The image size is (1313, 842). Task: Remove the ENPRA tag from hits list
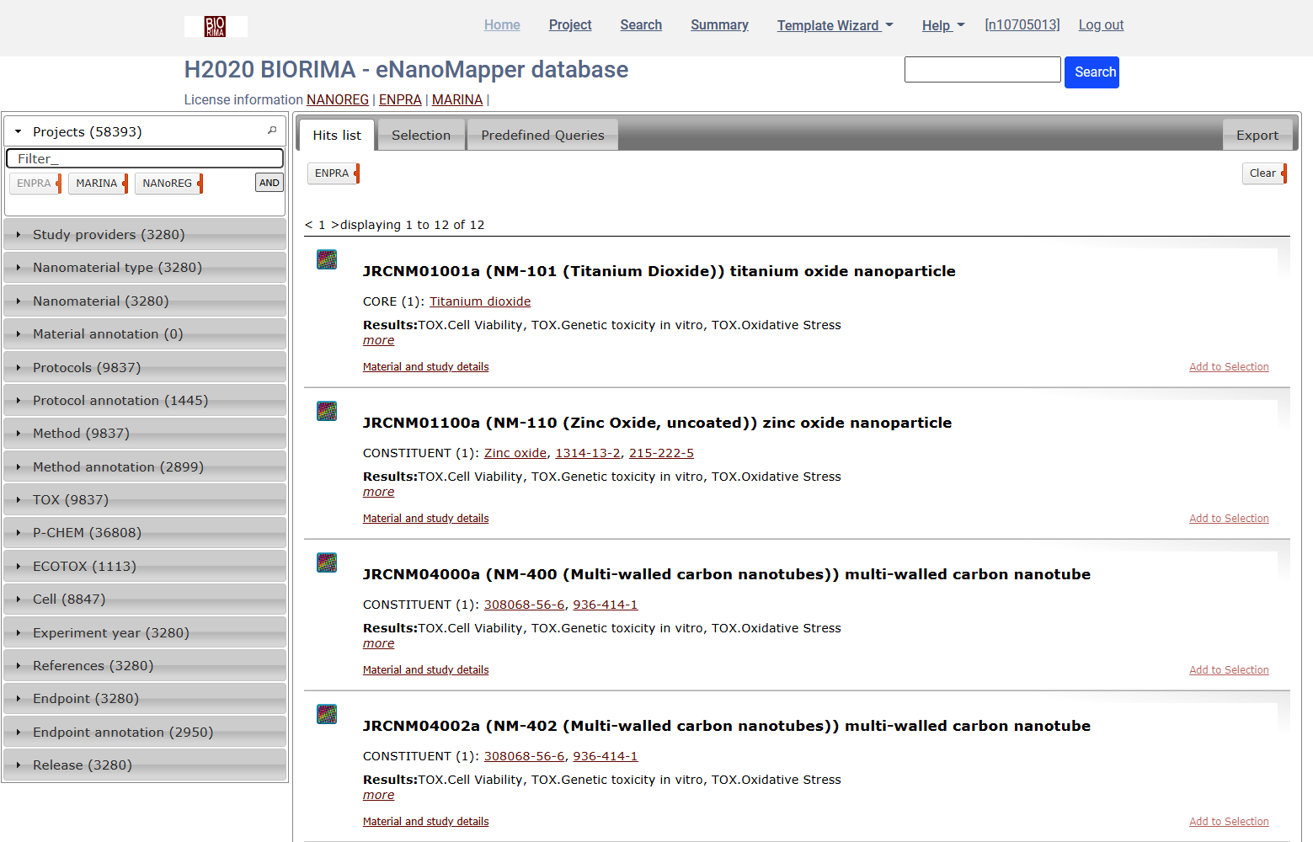(356, 173)
